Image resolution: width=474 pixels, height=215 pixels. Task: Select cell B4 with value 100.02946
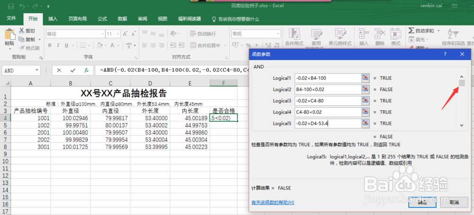[x=71, y=118]
